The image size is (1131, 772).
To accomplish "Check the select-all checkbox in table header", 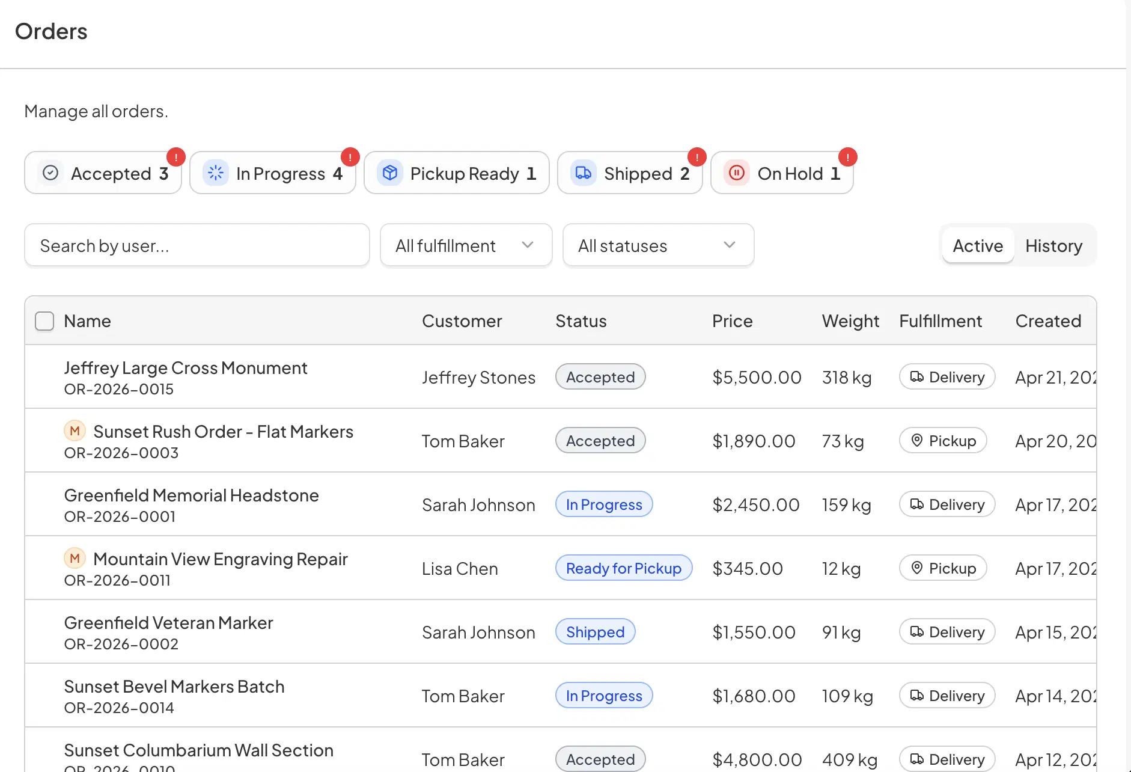I will pyautogui.click(x=44, y=321).
